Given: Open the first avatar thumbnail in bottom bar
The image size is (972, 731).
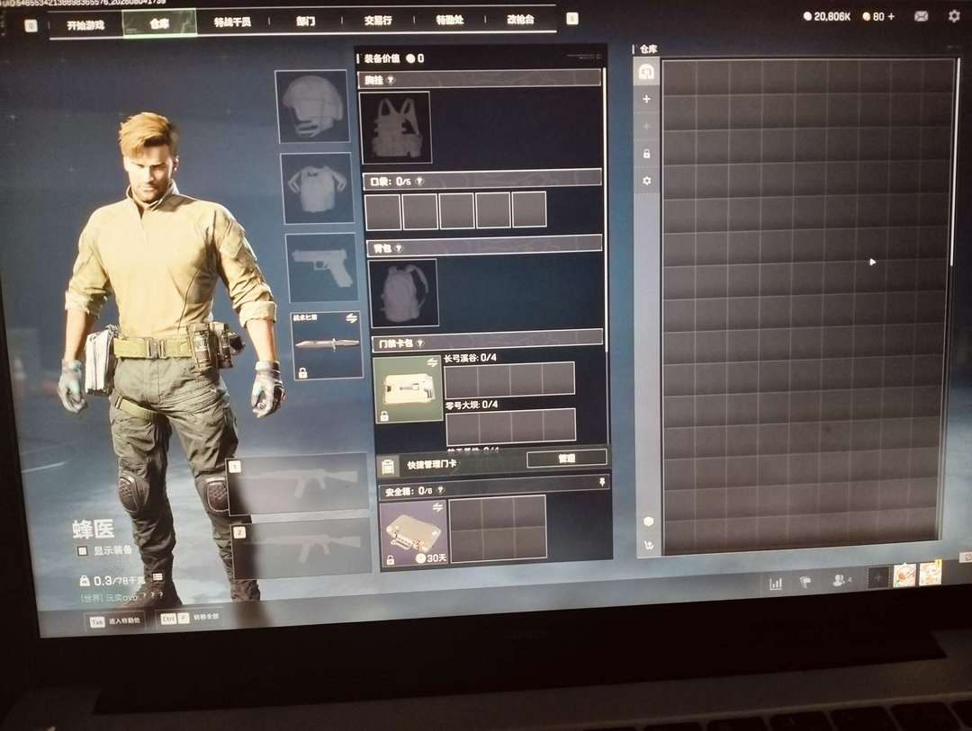Looking at the screenshot, I should pos(904,575).
